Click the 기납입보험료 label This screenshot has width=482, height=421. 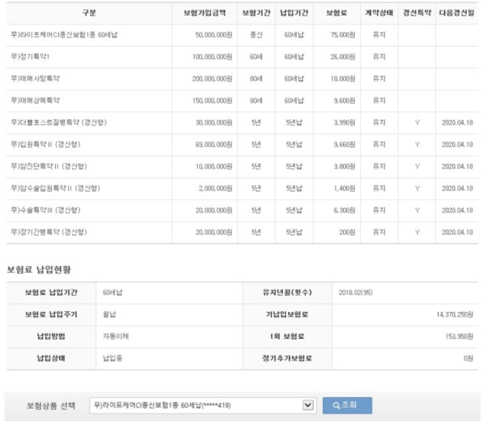click(287, 315)
